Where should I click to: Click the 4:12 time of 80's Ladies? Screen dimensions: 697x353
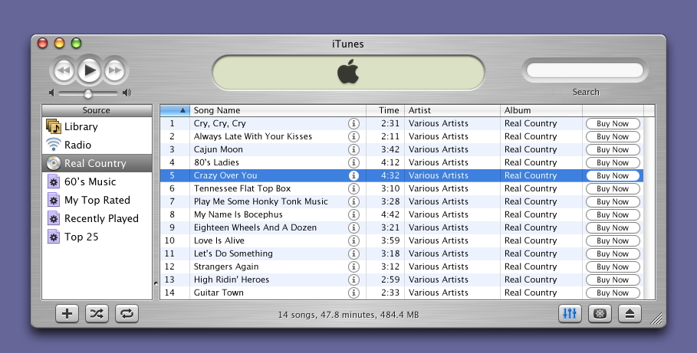[390, 162]
